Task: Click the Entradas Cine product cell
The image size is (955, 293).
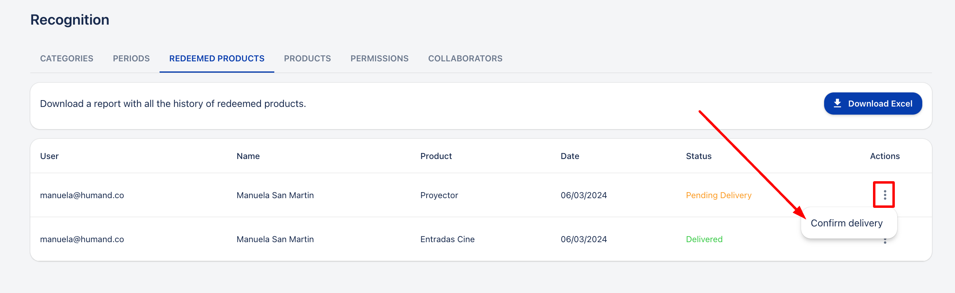Action: click(448, 239)
